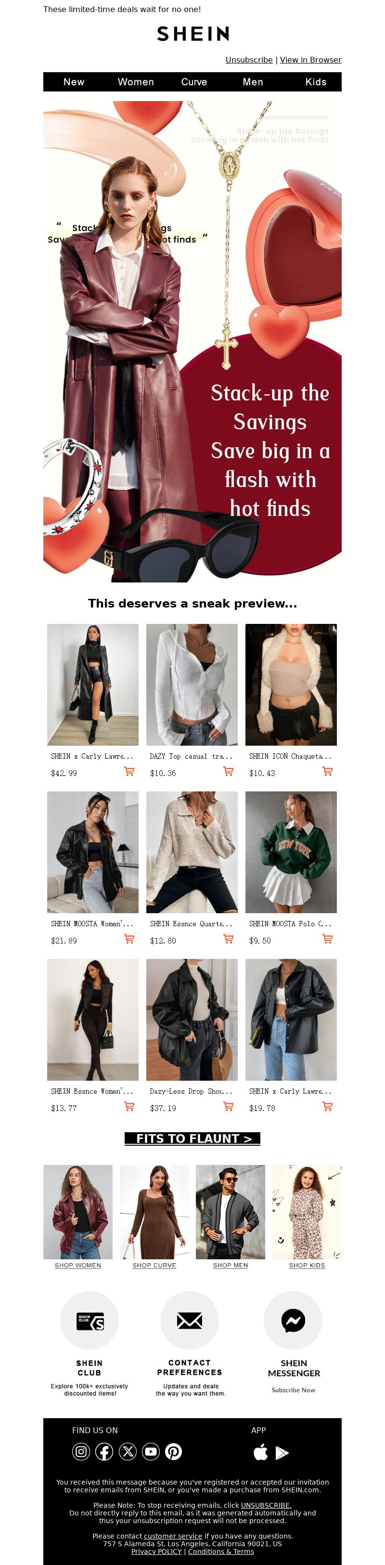The image size is (385, 1565).
Task: Click the Unsubscribe link at top
Action: [249, 60]
